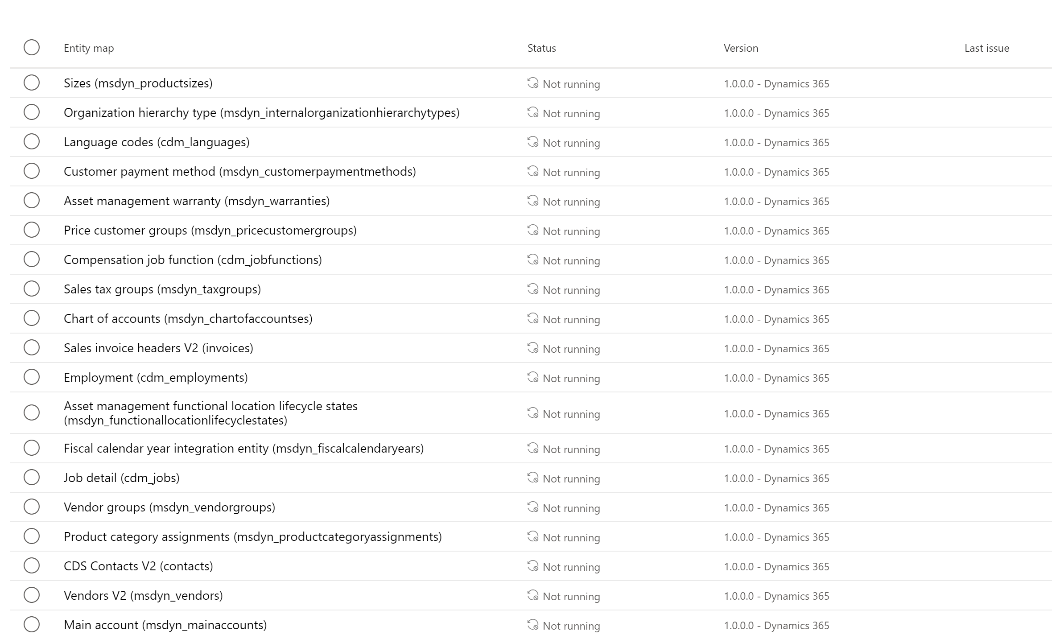Open the Organization hierarchy type entity map
Viewport: 1052px width, 639px height.
[x=261, y=113]
